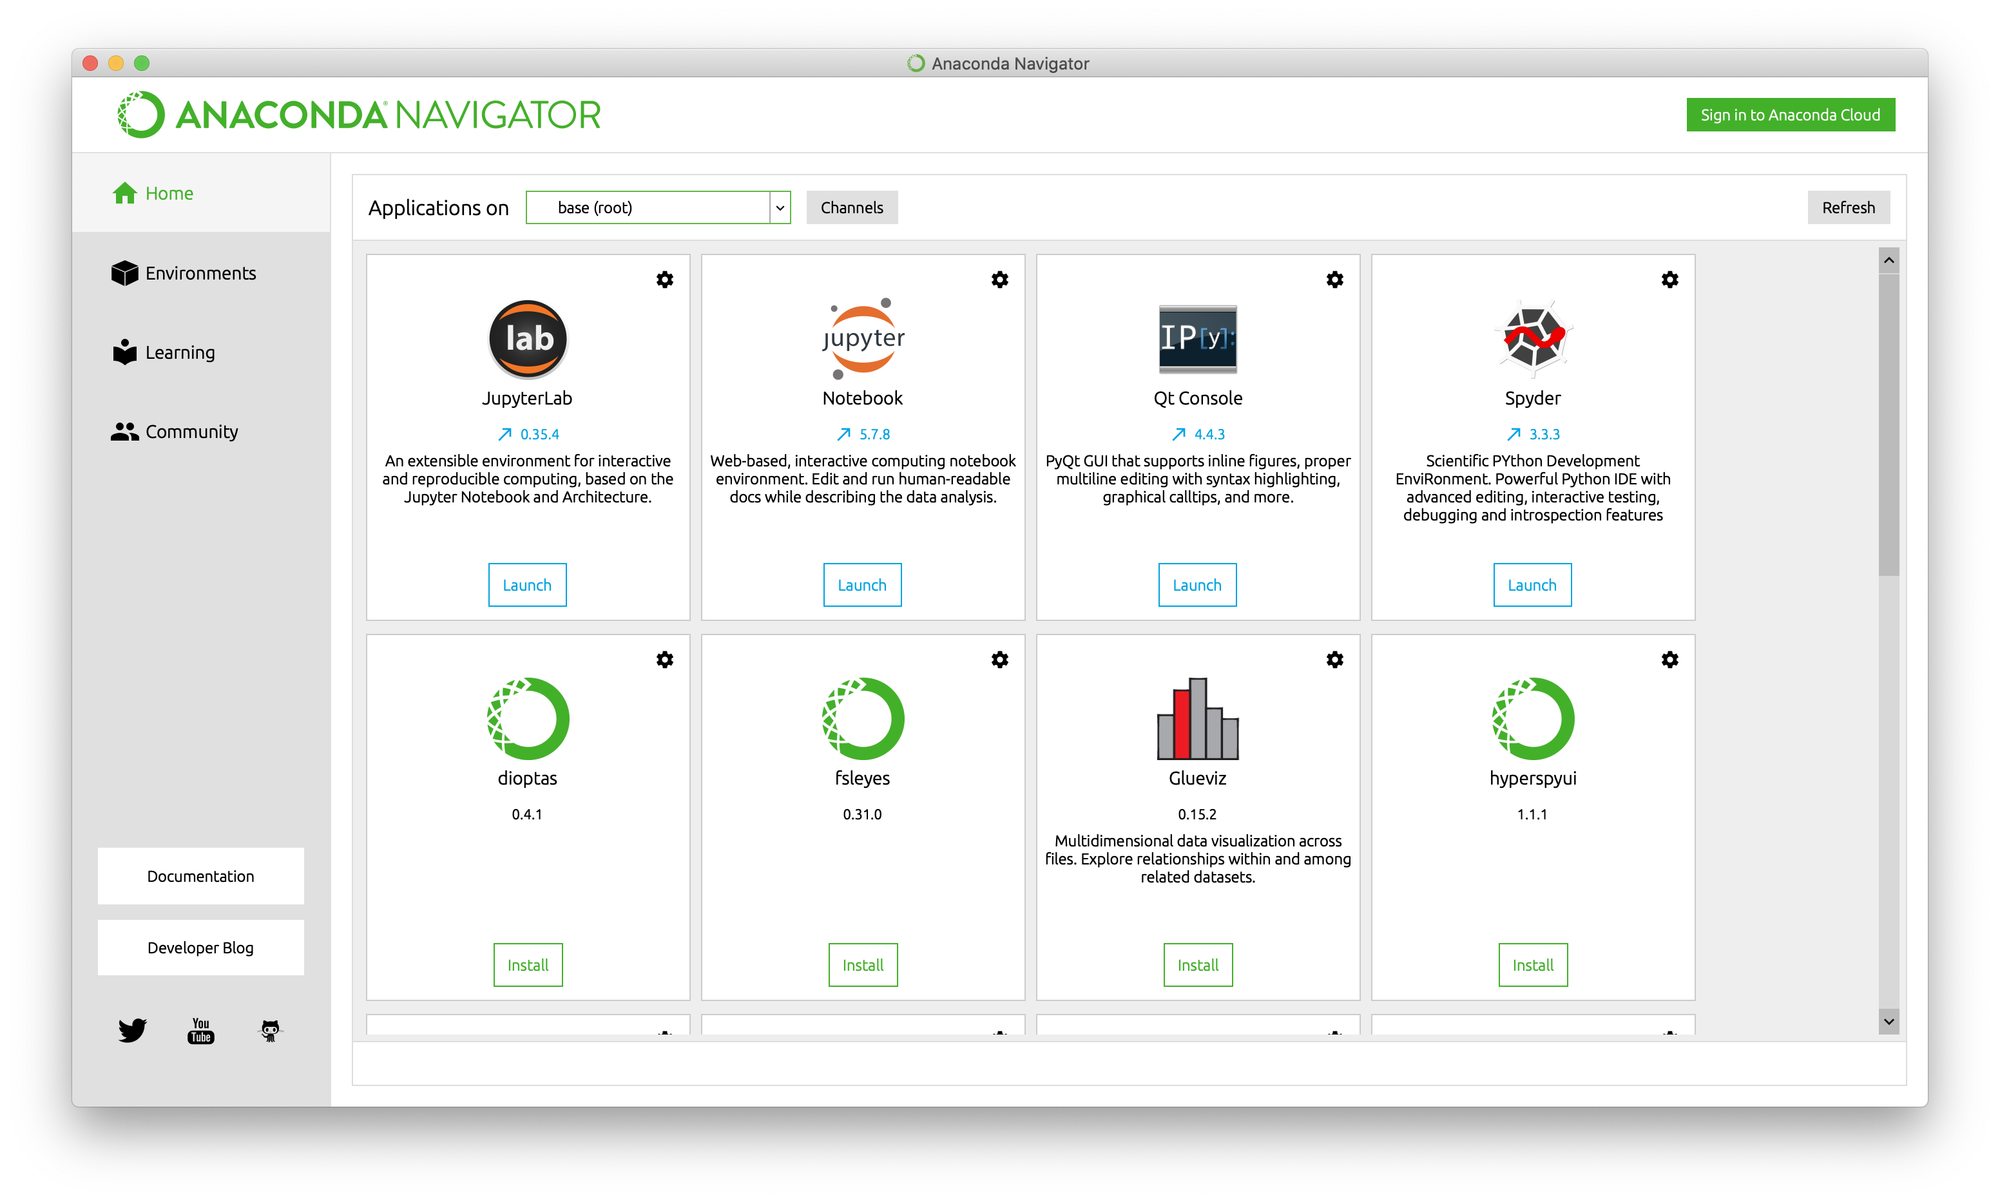Open the GitHub octocat icon

270,1030
